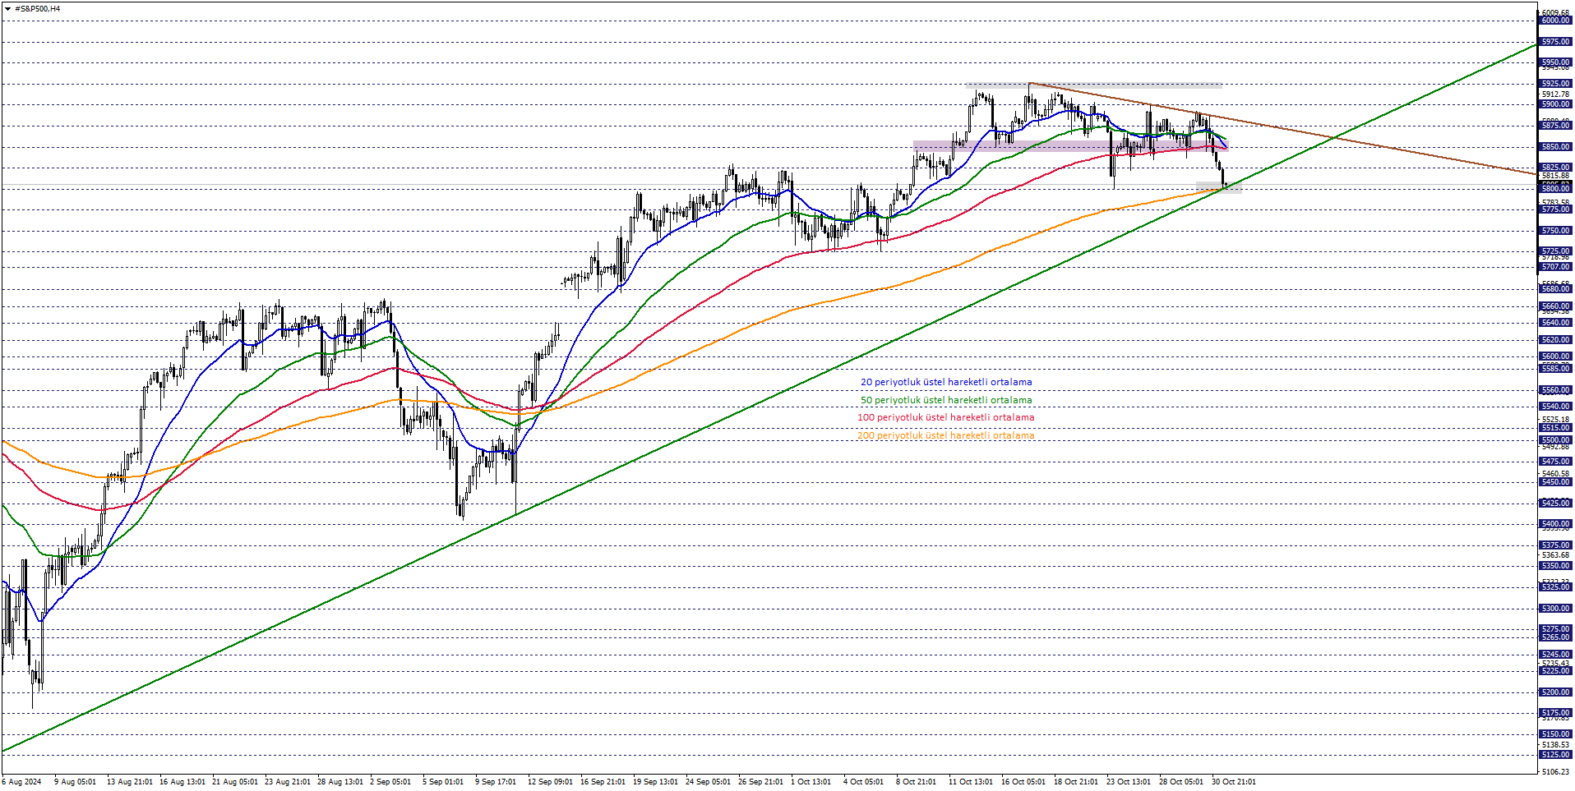This screenshot has height=791, width=1575.
Task: Click the 6 Aug 2024 date label
Action: coord(21,782)
